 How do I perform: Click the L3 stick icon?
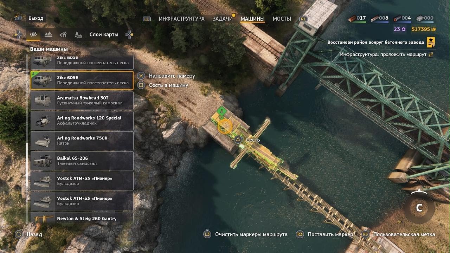point(207,234)
